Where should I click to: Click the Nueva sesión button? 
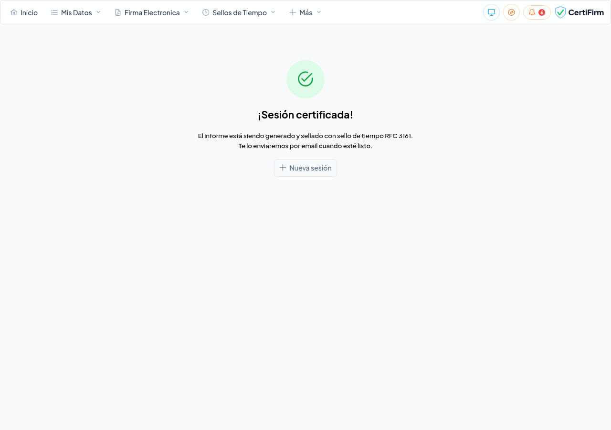(305, 168)
